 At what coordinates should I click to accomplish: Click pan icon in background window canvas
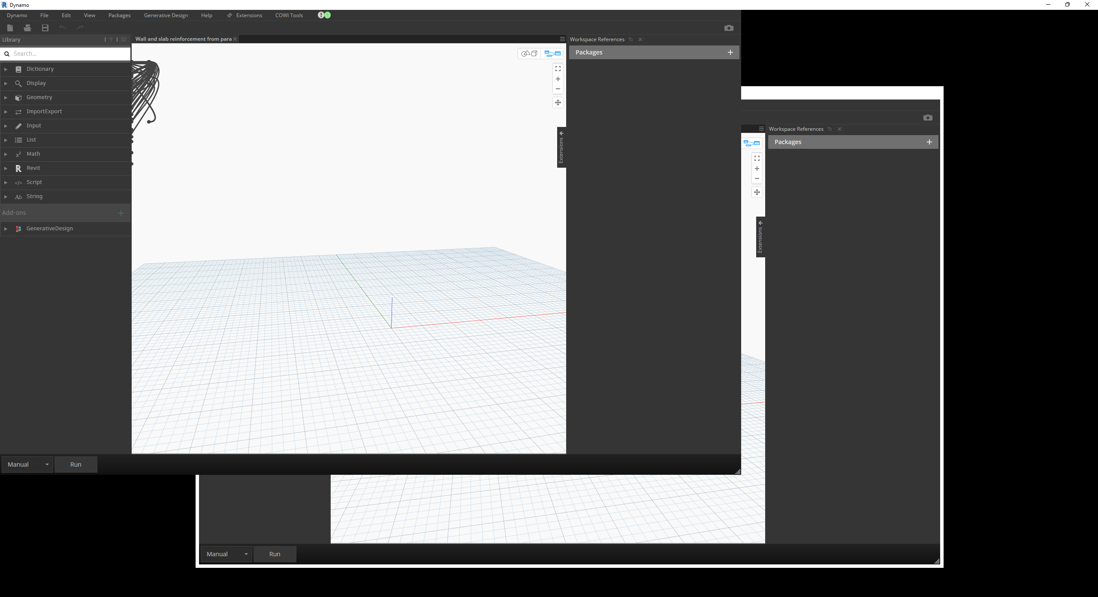pos(757,192)
